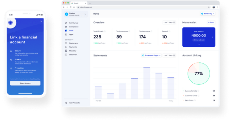Click the NGN Balance wallet card
Viewport: 231px width, 122px height.
pos(199,37)
